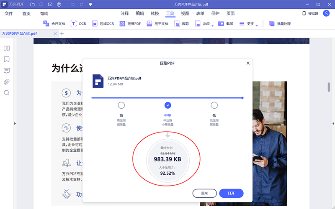The width and height of the screenshot is (335, 209).
Task: Select the 工具 tab
Action: (170, 13)
